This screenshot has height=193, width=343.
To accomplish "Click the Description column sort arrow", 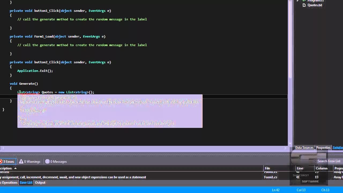I will [x=15, y=168].
